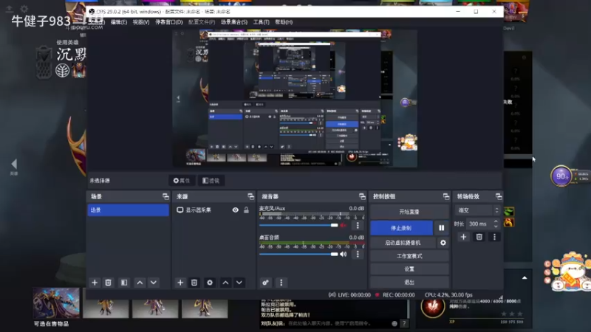Open the 编辑(E) menu
This screenshot has height=332, width=591.
[119, 22]
